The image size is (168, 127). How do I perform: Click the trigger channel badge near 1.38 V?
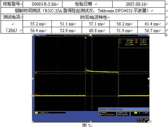[x=136, y=113]
